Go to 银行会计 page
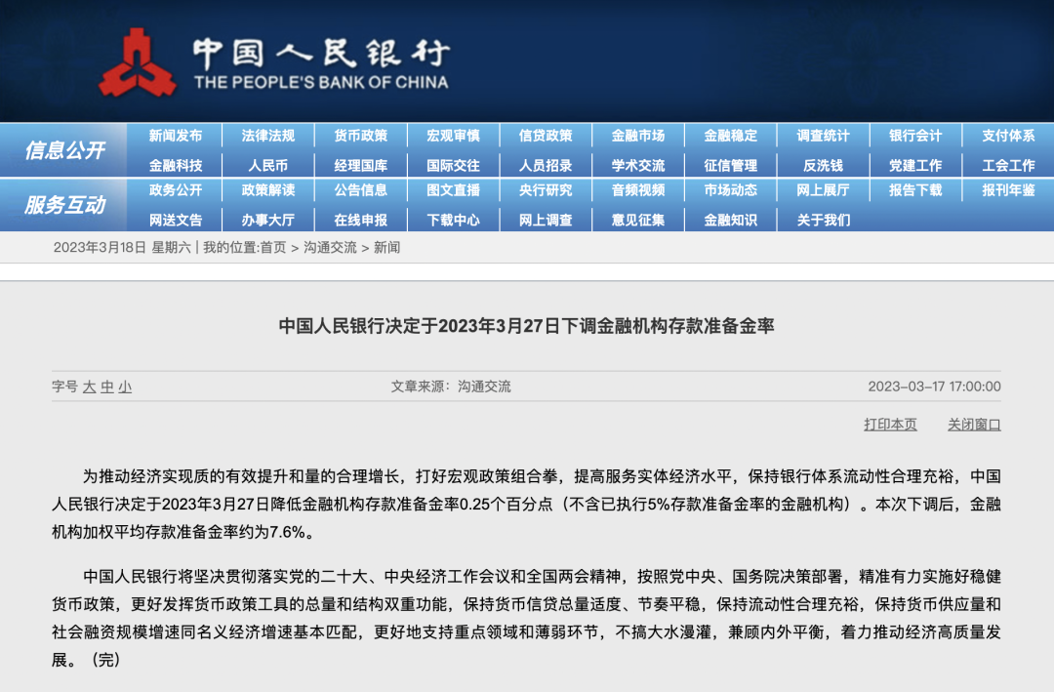 [915, 136]
